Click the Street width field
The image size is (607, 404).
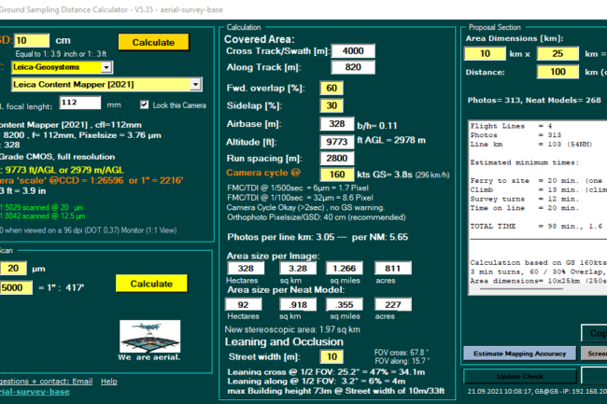[332, 356]
